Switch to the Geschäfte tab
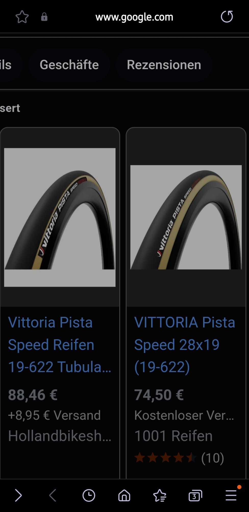249x512 pixels. [x=69, y=65]
